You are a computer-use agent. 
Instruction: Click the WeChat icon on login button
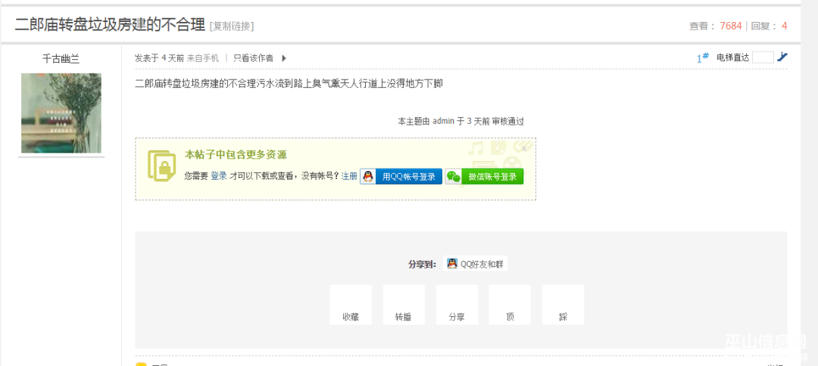[x=453, y=176]
